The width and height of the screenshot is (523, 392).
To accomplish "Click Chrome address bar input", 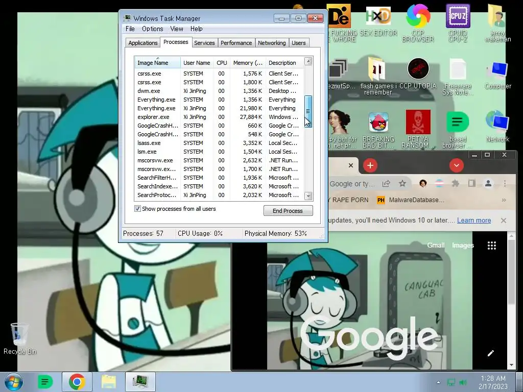I will click(x=352, y=184).
